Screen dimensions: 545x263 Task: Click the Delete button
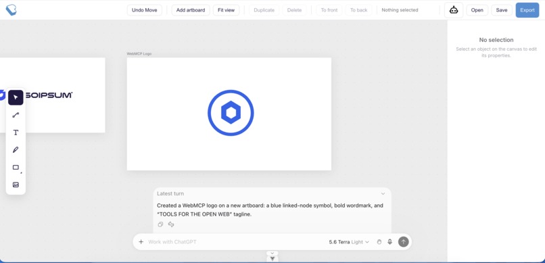tap(294, 10)
